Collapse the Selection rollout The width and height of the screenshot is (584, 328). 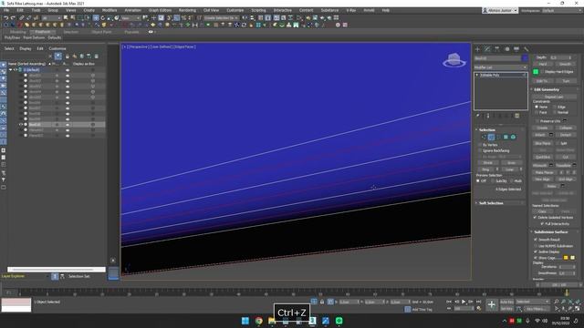(x=487, y=130)
